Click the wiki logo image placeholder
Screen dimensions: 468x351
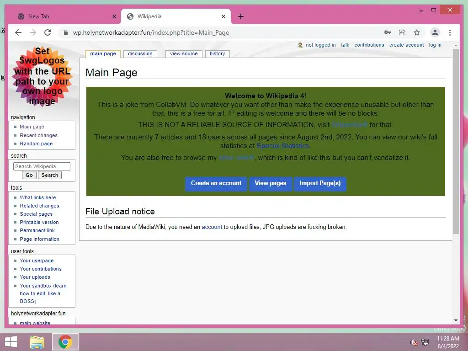pos(42,76)
